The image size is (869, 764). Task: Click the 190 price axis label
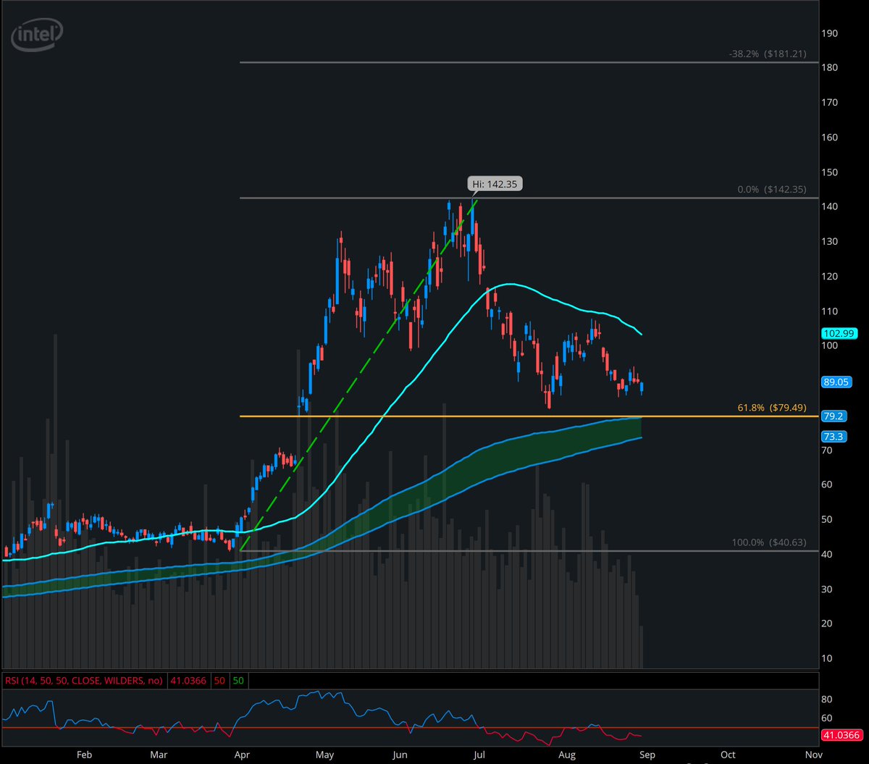(830, 33)
